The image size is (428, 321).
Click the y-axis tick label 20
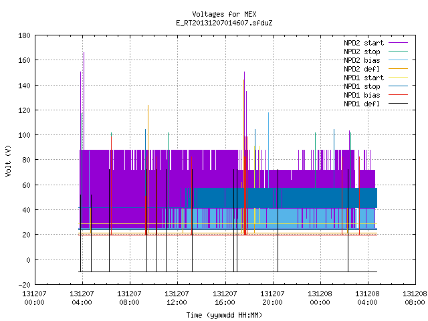tap(27, 235)
